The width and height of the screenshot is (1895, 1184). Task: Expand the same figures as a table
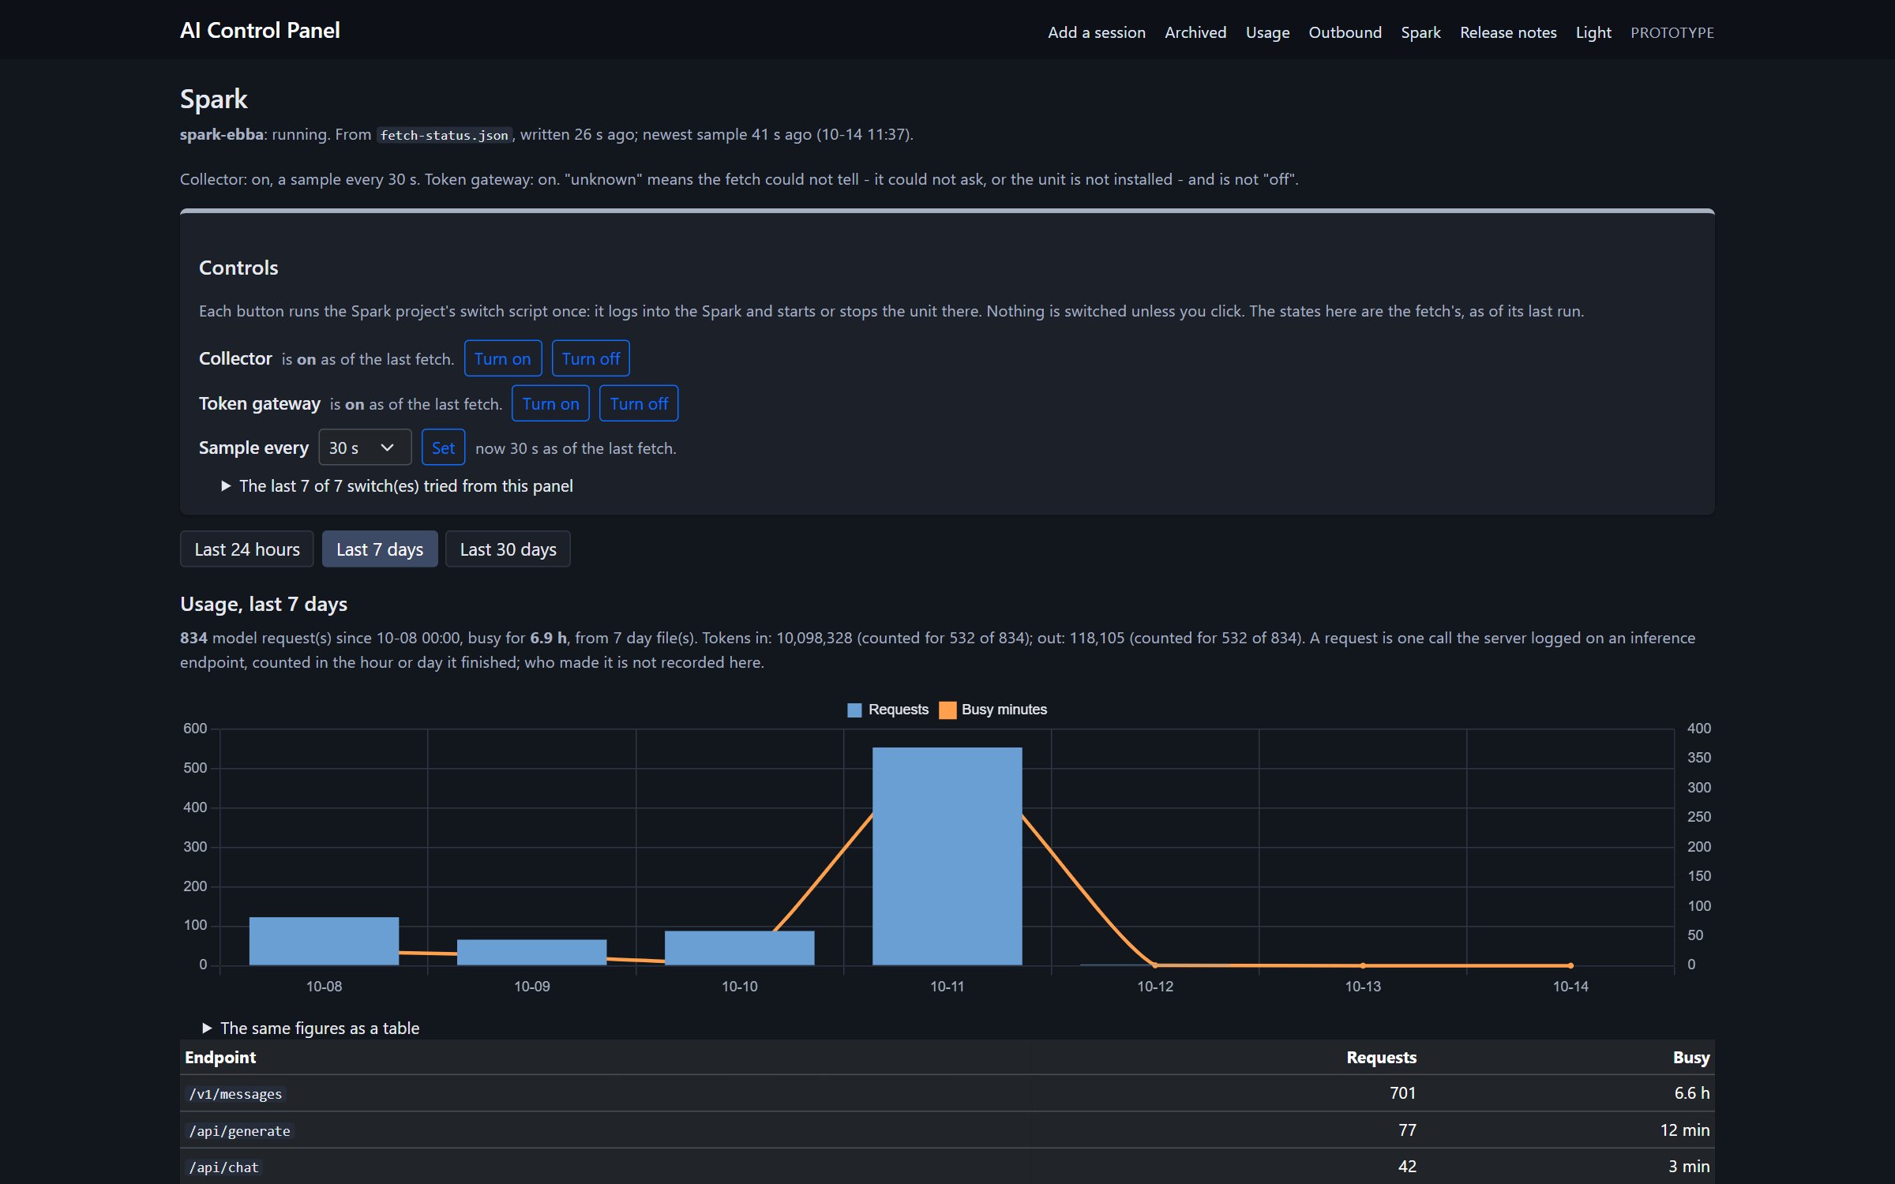pyautogui.click(x=311, y=1028)
